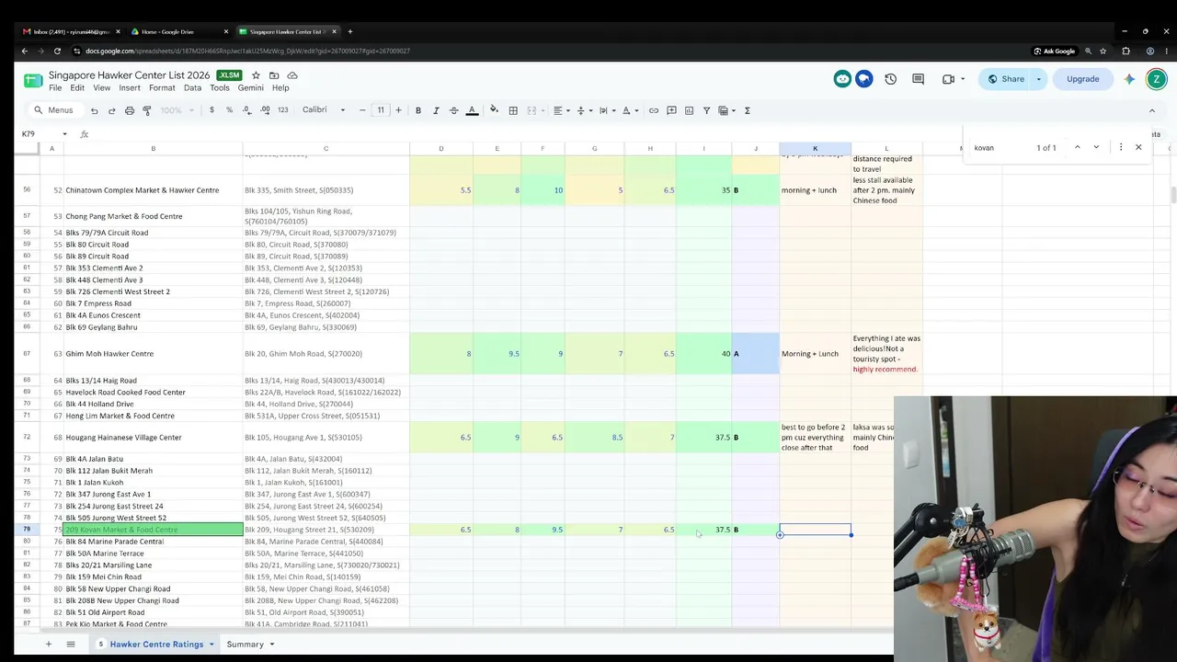The height and width of the screenshot is (662, 1177).
Task: Open the Gemini sparkle icon
Action: [x=1129, y=79]
